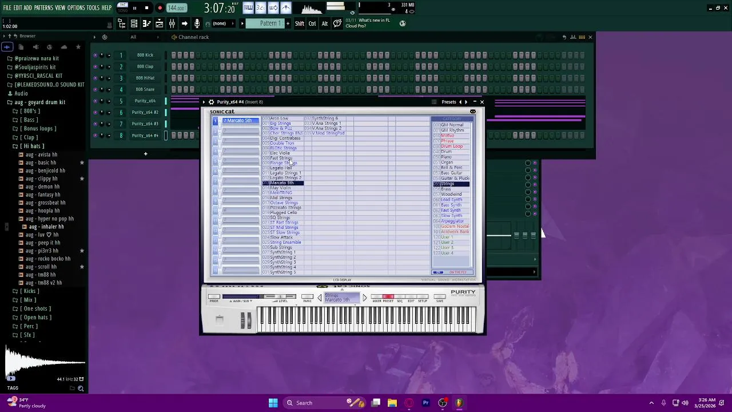
Task: Click the microphone recording icon
Action: (197, 23)
